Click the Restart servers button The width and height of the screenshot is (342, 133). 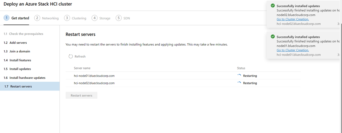click(x=81, y=95)
